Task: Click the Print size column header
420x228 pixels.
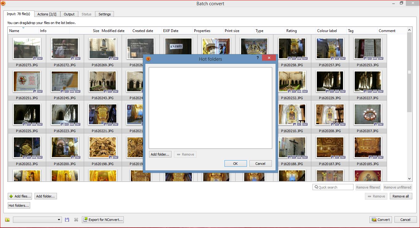Action: point(239,31)
